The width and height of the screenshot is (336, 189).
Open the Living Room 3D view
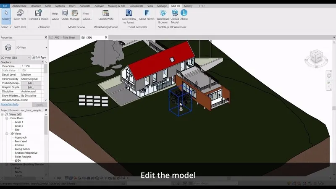coord(22,149)
